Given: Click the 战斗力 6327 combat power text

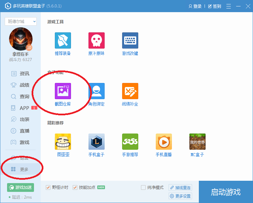Looking at the screenshot, I should click(x=21, y=60).
